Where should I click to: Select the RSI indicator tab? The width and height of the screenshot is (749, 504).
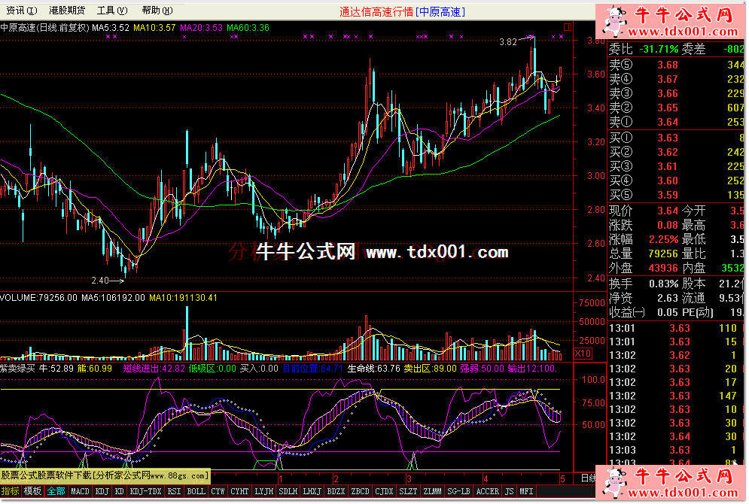point(175,491)
